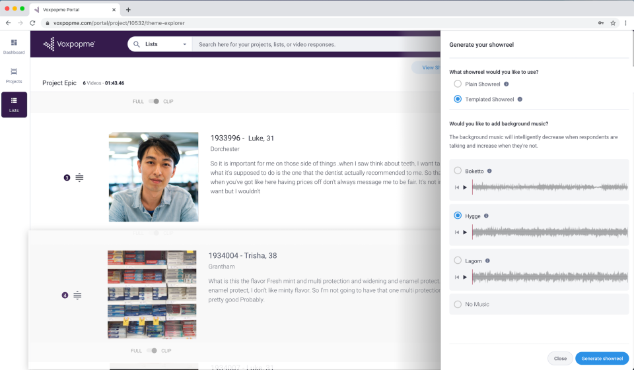
Task: Click the 'Dorchester' location text
Action: pyautogui.click(x=225, y=149)
